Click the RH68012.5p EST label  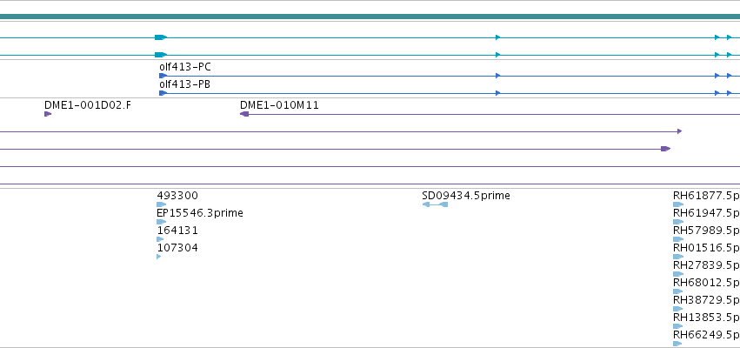coord(706,283)
